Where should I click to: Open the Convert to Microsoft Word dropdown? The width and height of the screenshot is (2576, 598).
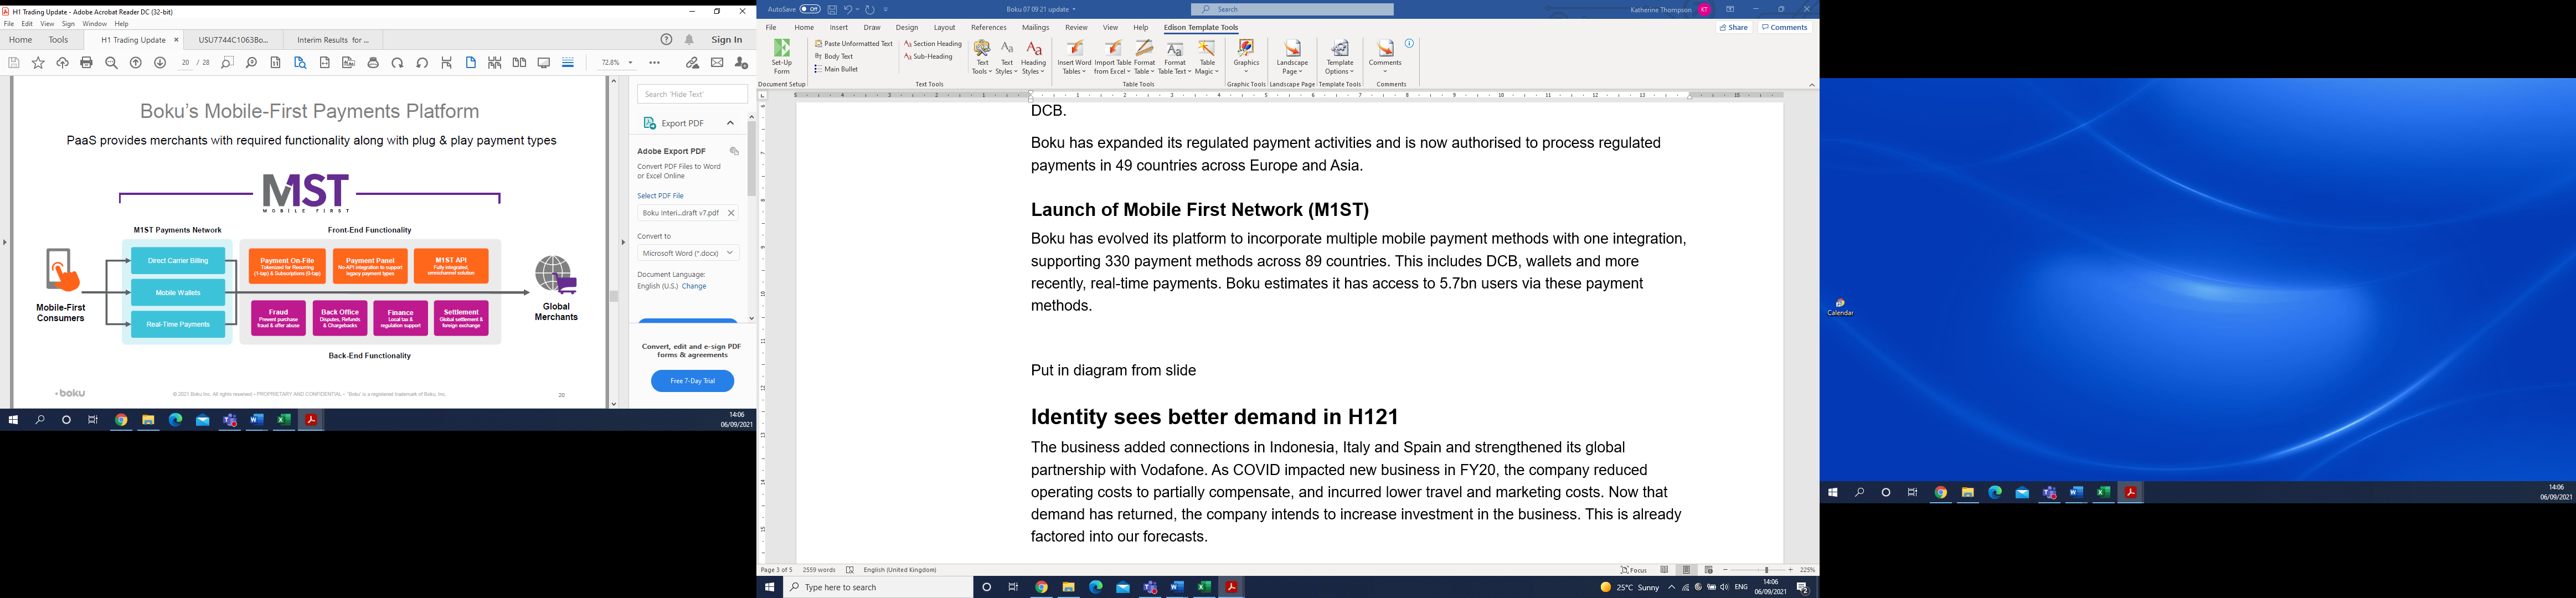coord(688,253)
